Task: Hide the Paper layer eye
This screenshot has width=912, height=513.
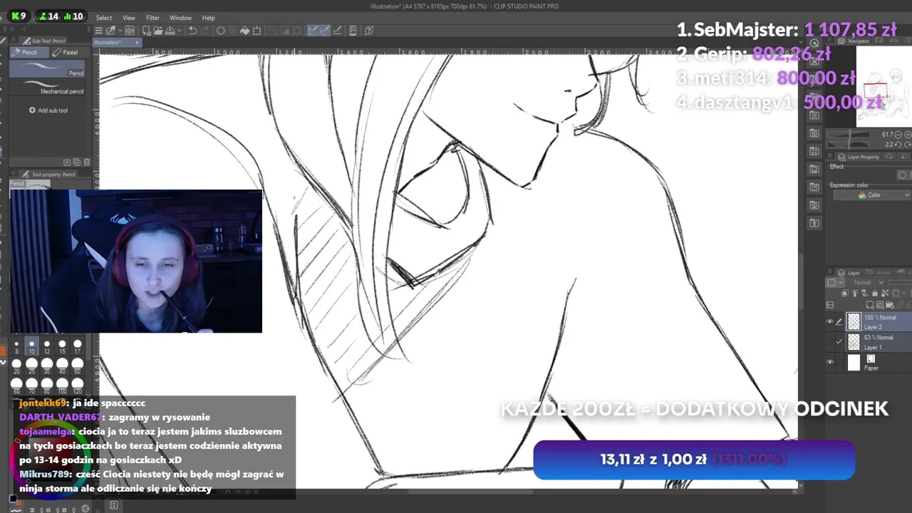Action: click(x=829, y=362)
